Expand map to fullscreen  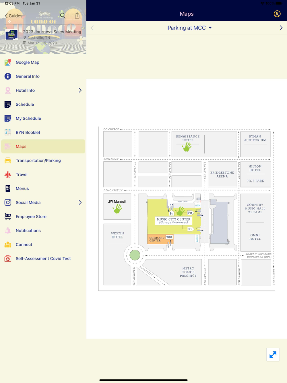coord(273,355)
